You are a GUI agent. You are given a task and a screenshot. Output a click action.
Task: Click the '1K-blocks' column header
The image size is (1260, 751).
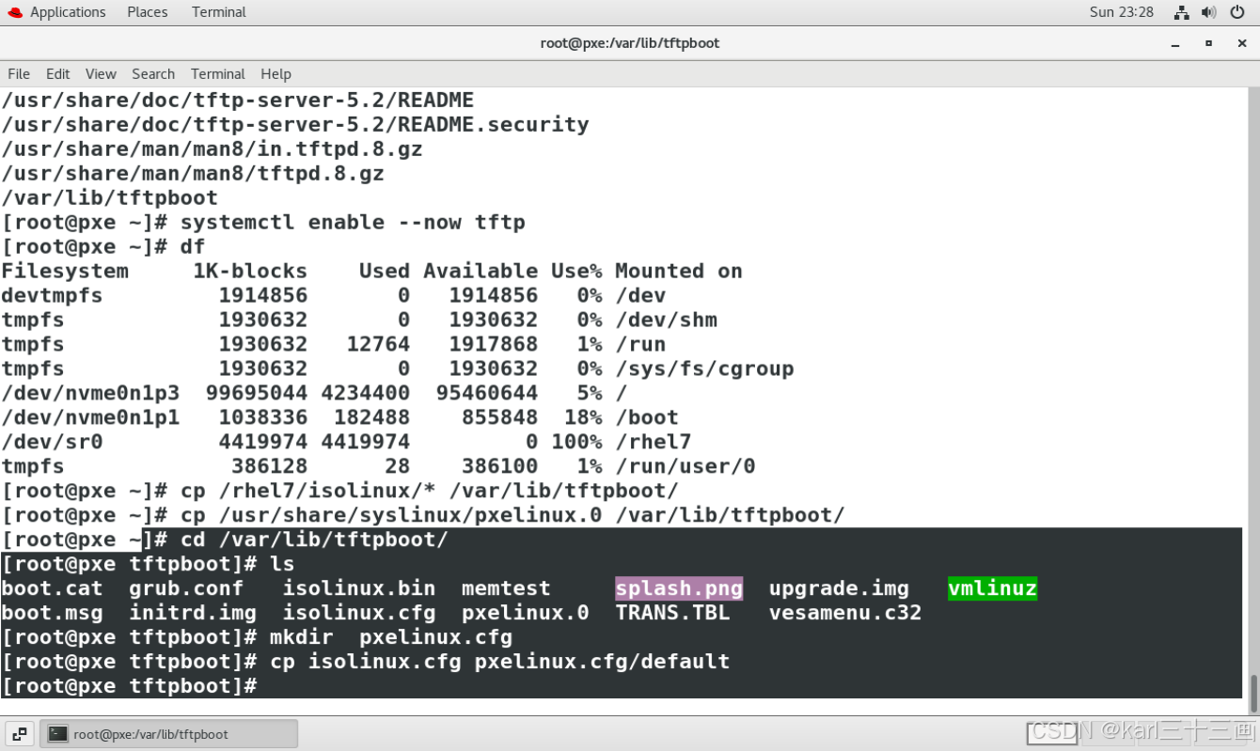pyautogui.click(x=250, y=271)
